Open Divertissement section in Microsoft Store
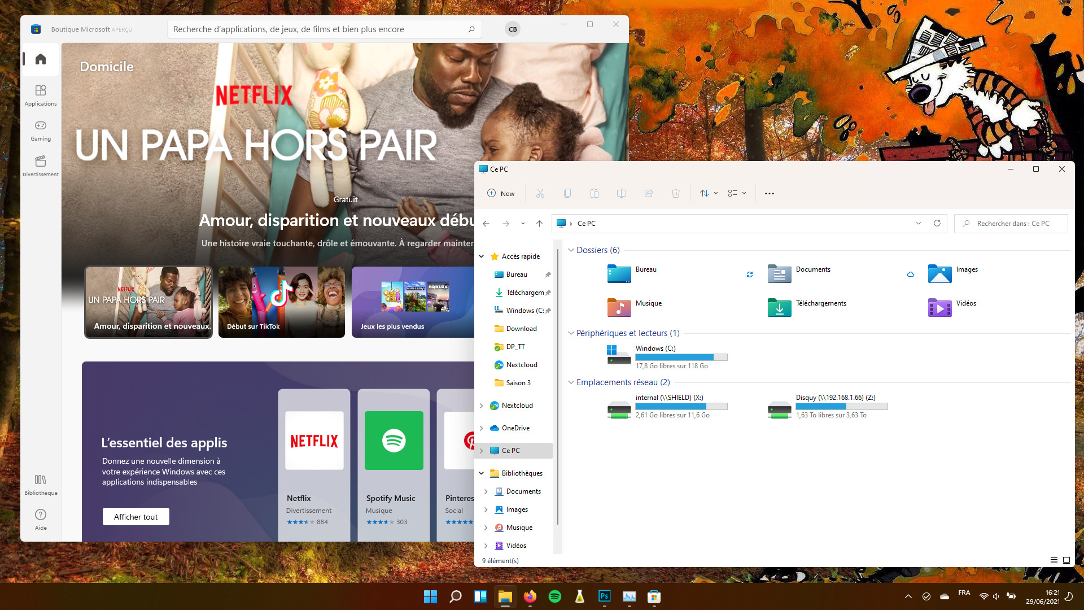 41,166
